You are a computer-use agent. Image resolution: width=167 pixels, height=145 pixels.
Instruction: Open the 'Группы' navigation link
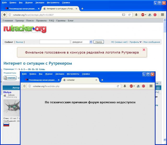pyautogui.click(x=61, y=21)
